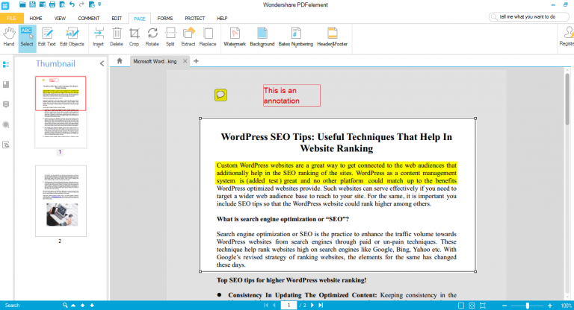Choose the Edit Objects tool
This screenshot has height=310, width=574.
point(72,37)
